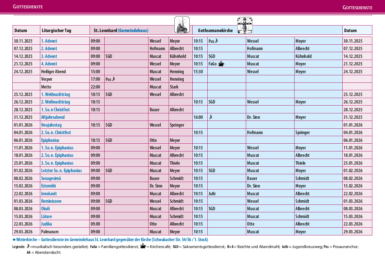Screen dimensions: 385x257
Task: Click the snowflake symbol before Winterkirche
Action: (14, 240)
